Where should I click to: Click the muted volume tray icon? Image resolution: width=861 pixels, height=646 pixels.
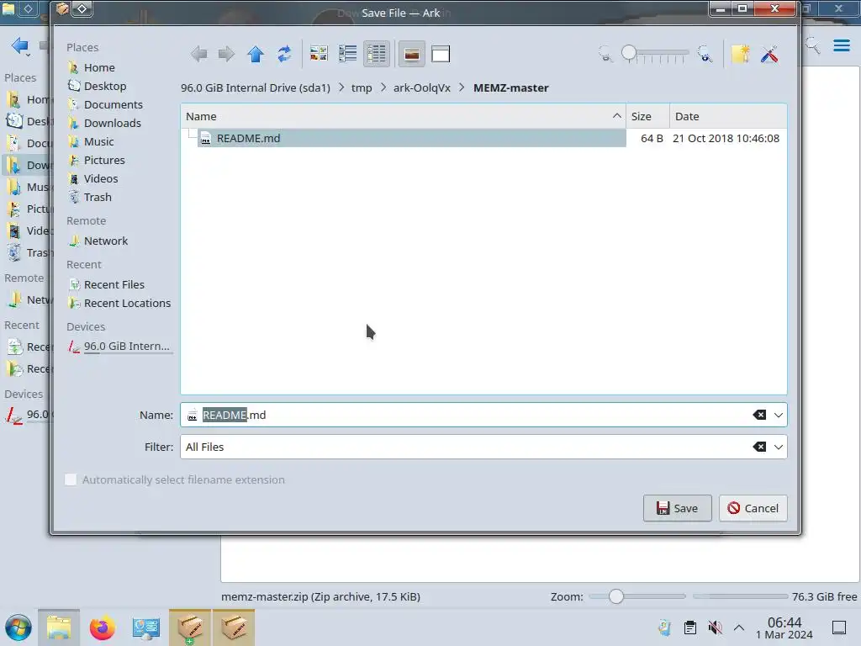click(715, 627)
